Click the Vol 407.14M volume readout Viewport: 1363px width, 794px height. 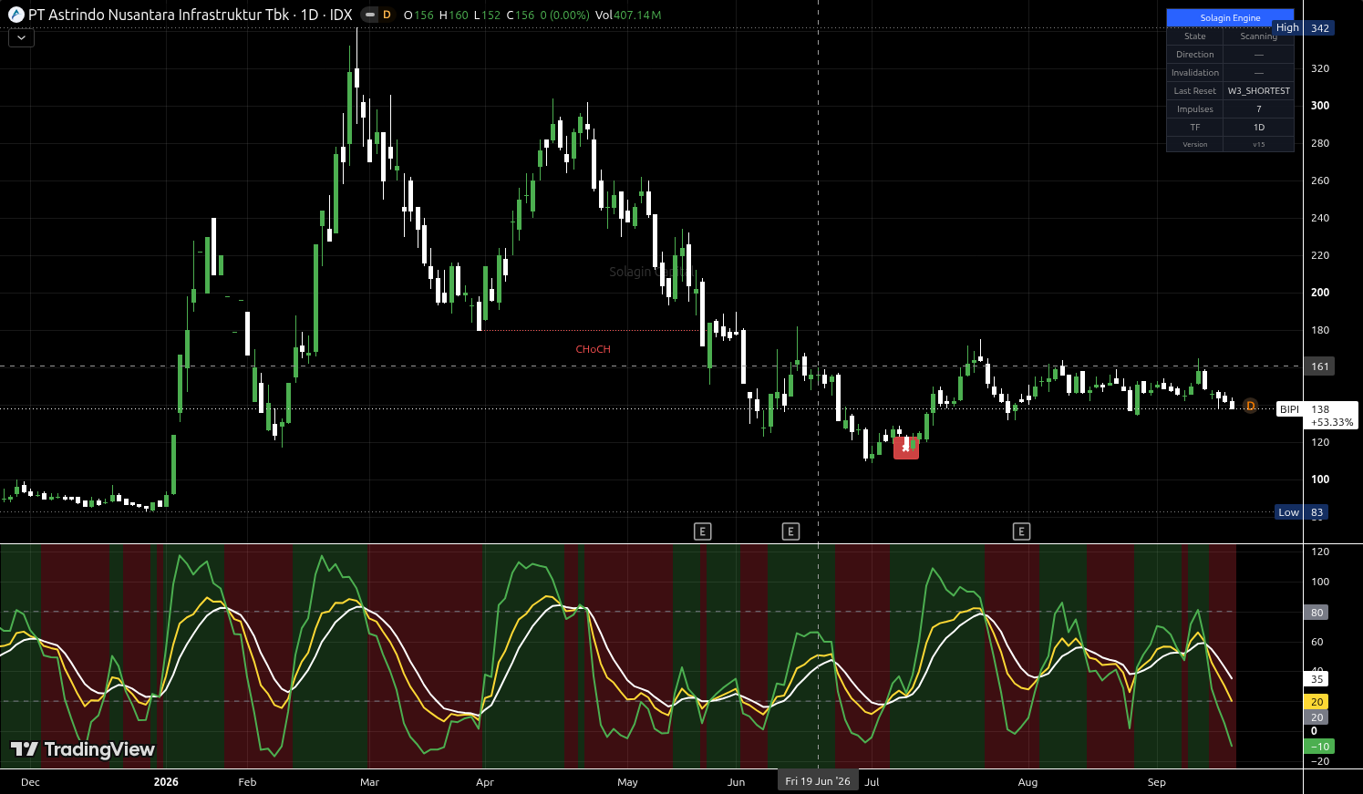[628, 15]
